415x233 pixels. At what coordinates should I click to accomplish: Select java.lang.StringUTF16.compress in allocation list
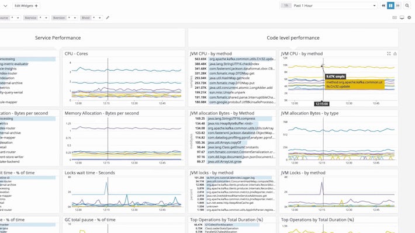pos(233,119)
